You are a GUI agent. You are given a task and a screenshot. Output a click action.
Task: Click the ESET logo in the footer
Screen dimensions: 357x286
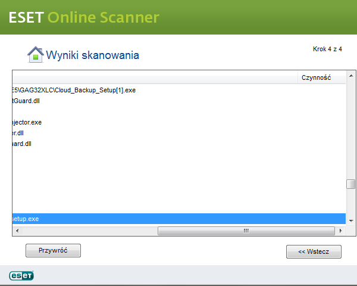click(21, 275)
